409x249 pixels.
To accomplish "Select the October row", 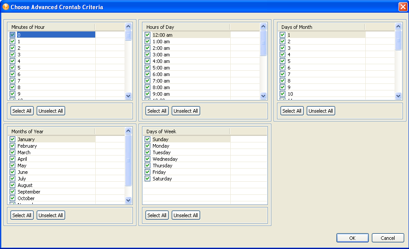I will click(66, 198).
